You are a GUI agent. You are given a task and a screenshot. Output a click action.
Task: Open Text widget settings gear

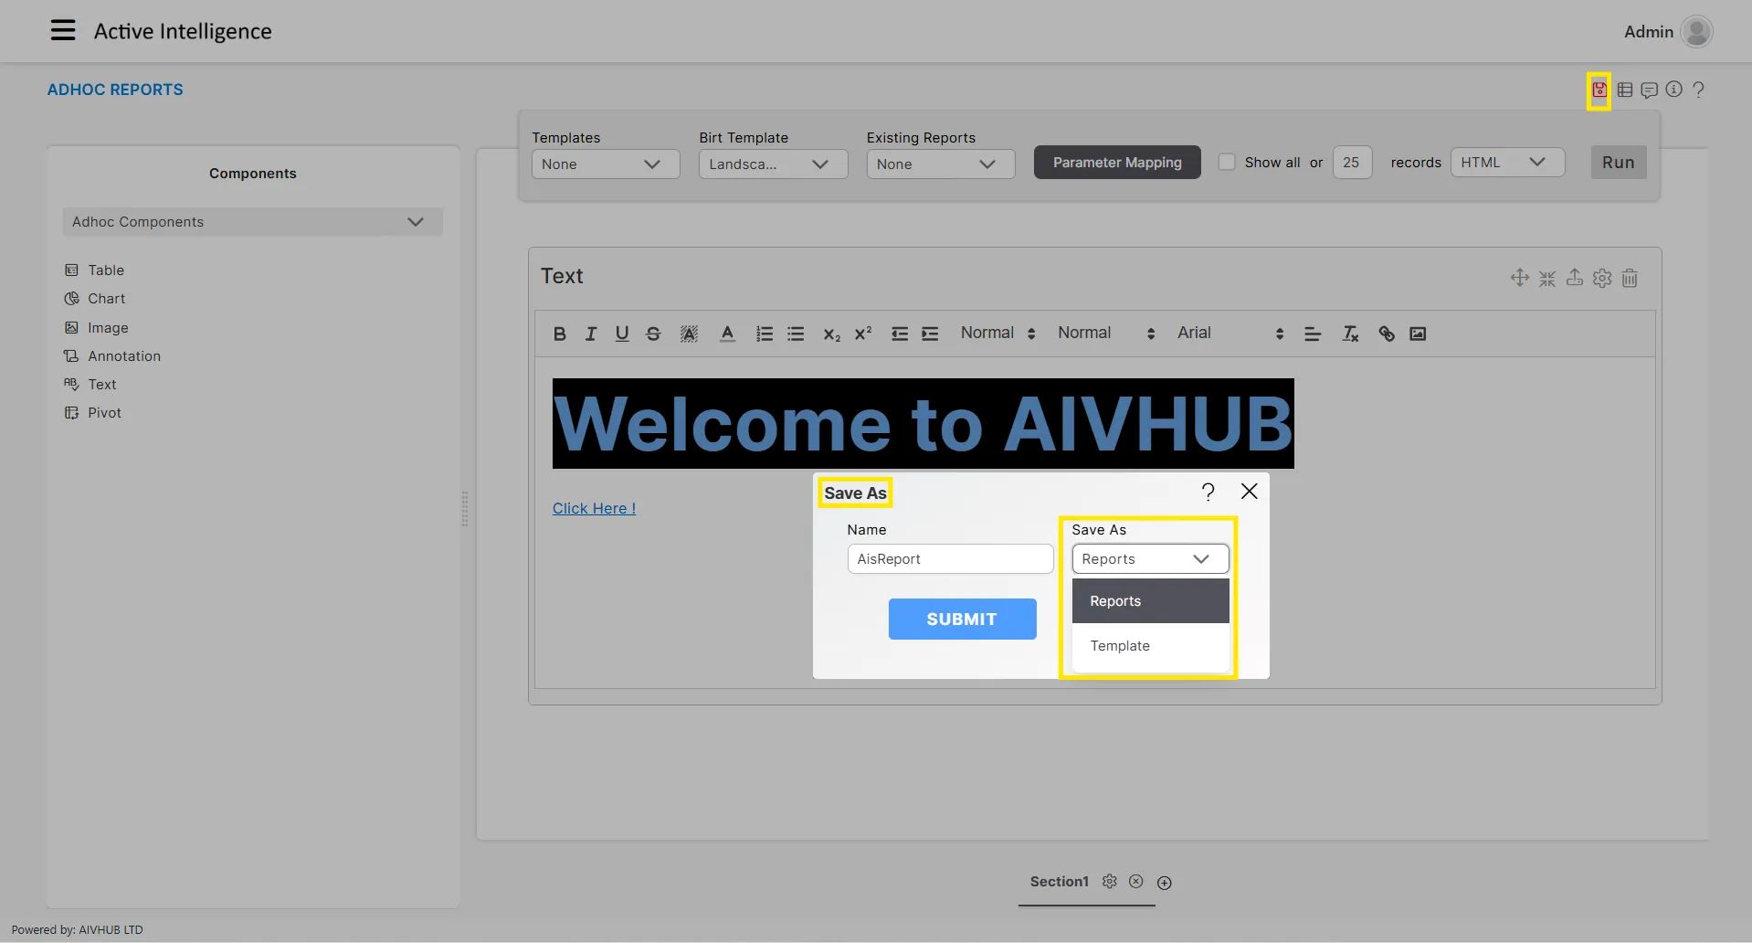coord(1602,278)
